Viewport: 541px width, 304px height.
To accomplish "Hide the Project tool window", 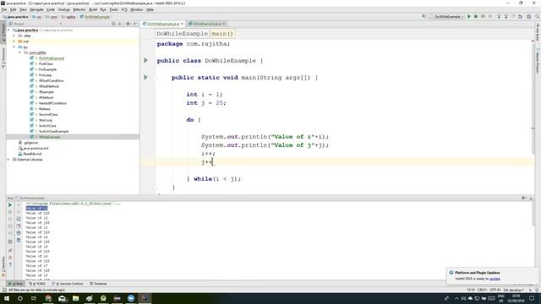I will click(135, 24).
